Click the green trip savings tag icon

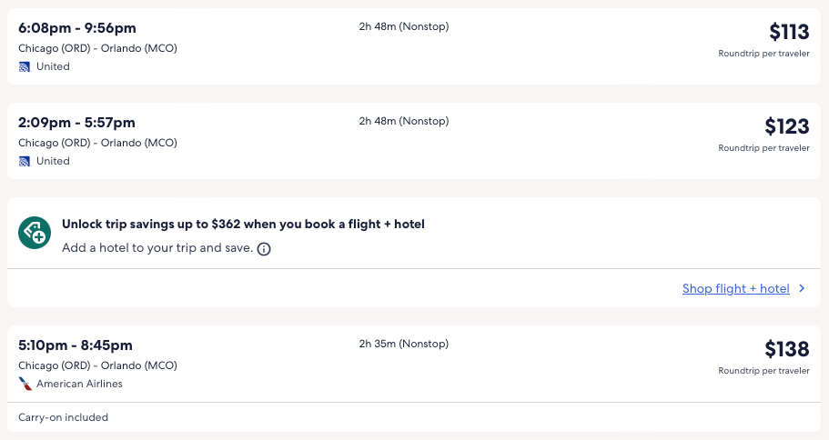tap(35, 233)
